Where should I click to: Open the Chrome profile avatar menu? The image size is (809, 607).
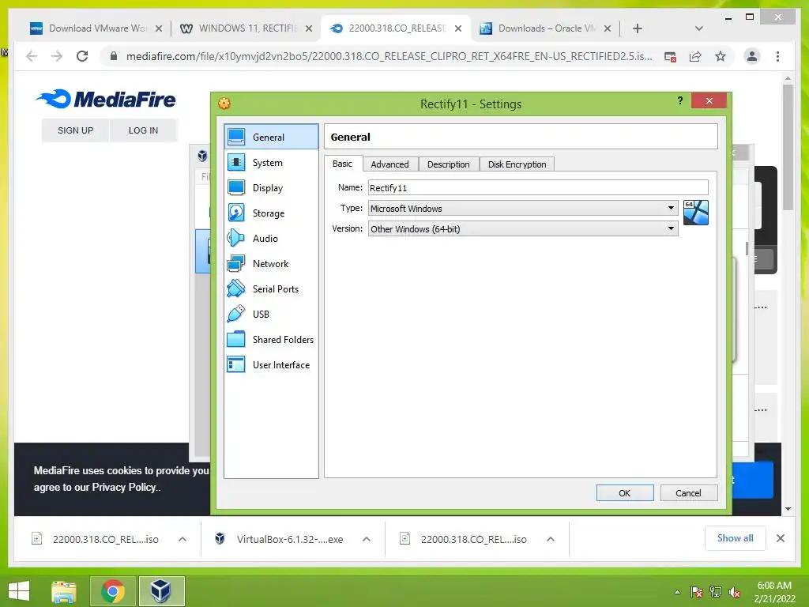pos(752,56)
